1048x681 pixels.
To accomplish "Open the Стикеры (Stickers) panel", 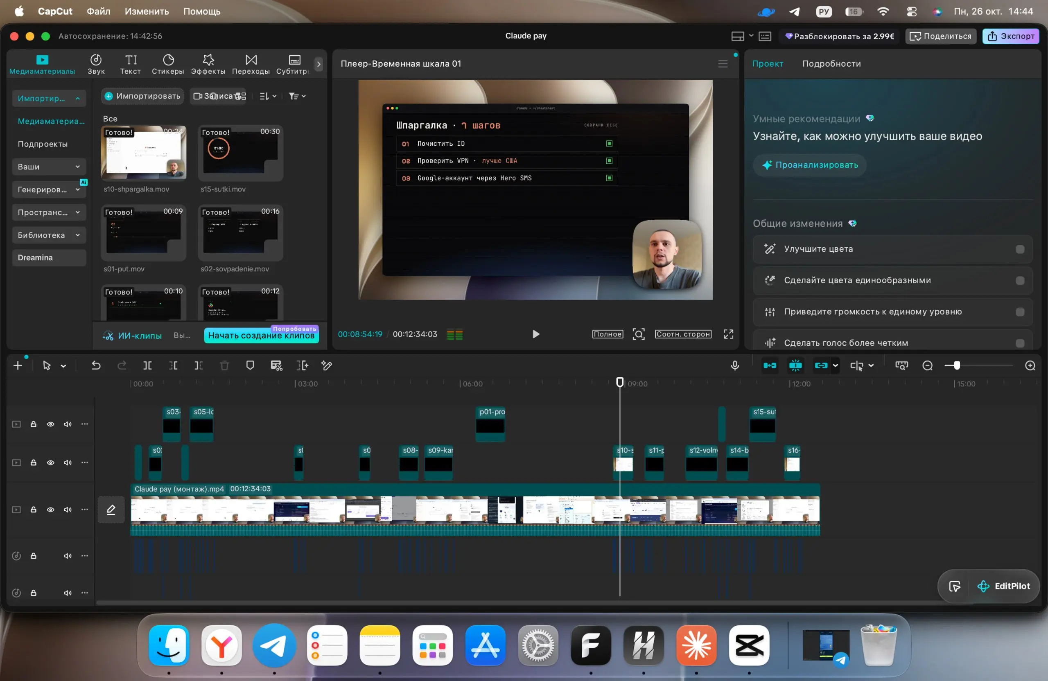I will (168, 64).
